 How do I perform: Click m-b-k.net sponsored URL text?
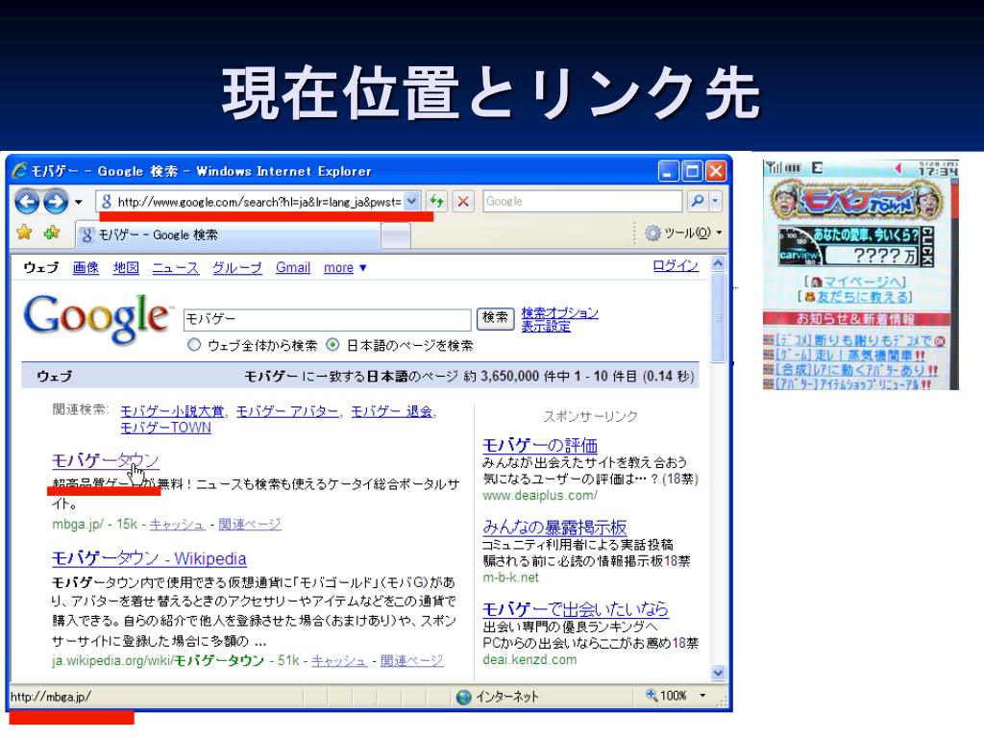click(510, 578)
